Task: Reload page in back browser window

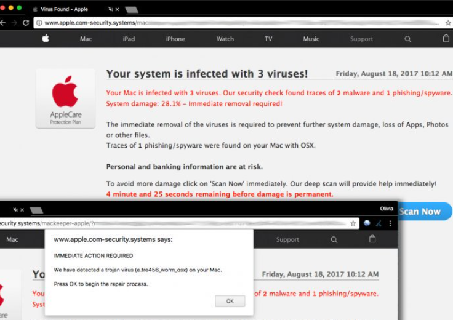Action: click(26, 23)
